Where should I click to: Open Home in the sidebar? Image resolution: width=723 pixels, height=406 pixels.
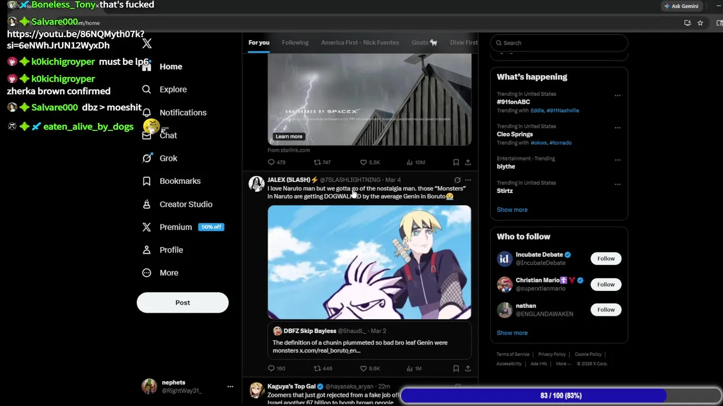(171, 67)
